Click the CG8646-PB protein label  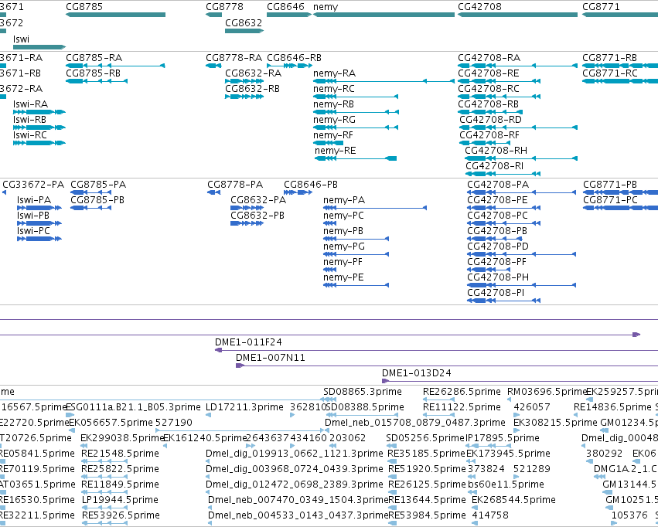311,185
